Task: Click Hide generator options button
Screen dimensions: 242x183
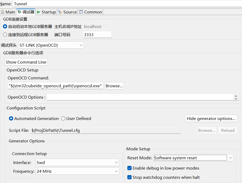Action: pyautogui.click(x=211, y=119)
